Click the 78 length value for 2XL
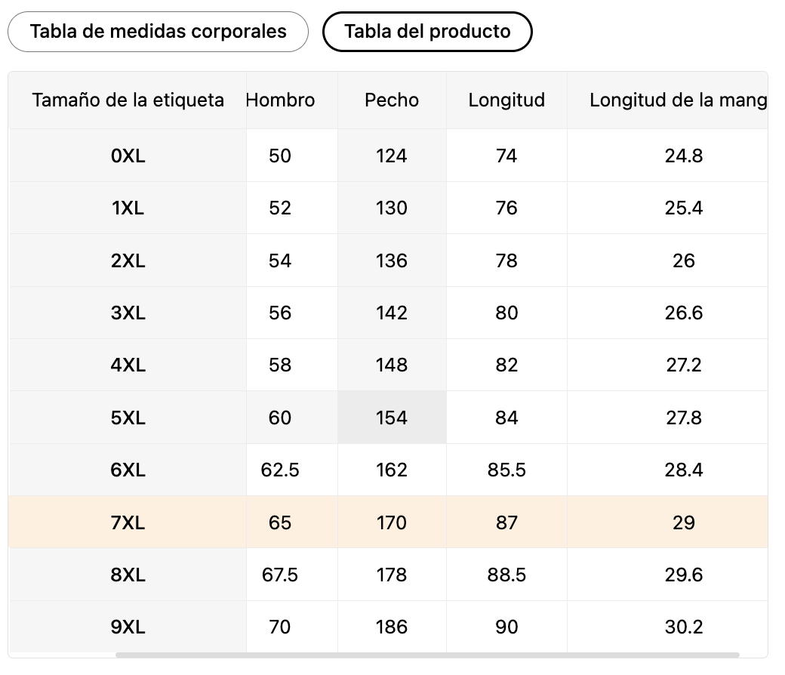 click(x=506, y=261)
